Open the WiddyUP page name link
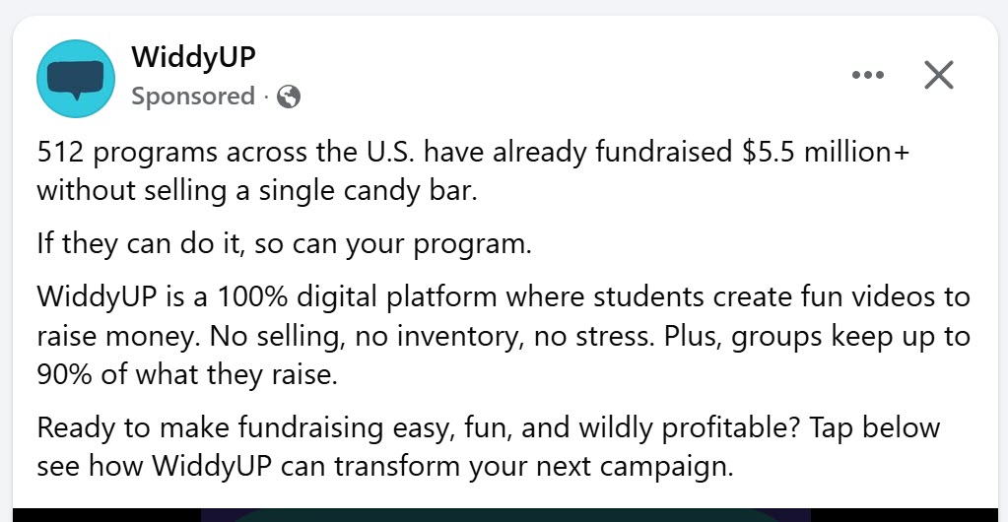 [x=193, y=57]
